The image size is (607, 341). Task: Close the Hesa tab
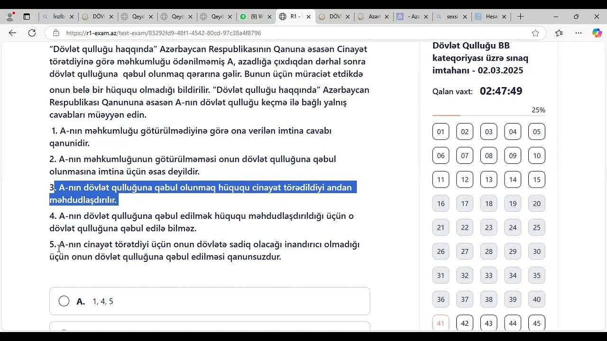click(504, 17)
